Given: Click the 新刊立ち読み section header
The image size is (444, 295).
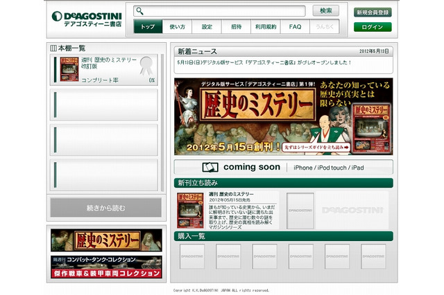Looking at the screenshot, I should (284, 183).
